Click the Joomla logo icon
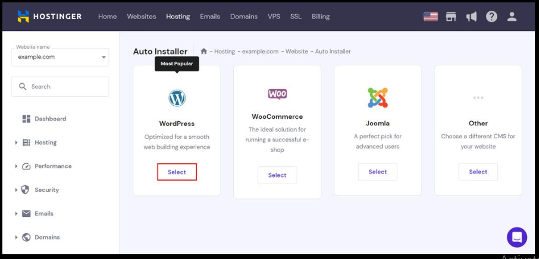Viewport: 539px width, 259px height. 378,98
